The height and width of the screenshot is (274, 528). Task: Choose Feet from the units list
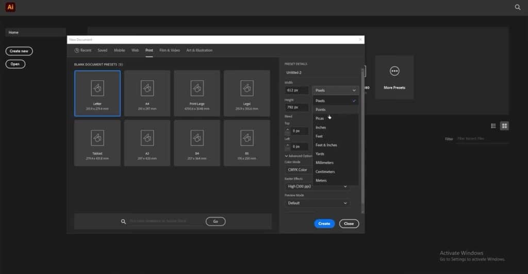[336, 136]
